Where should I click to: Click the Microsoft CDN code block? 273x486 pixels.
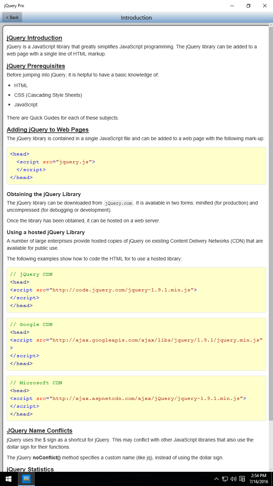point(136,398)
